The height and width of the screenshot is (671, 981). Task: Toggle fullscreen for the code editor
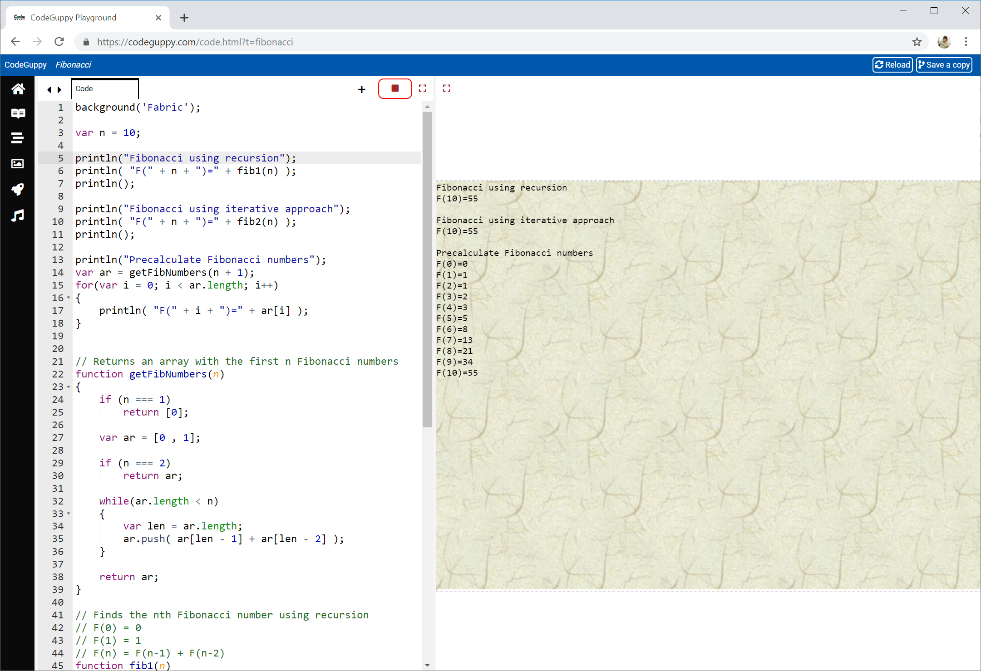422,88
